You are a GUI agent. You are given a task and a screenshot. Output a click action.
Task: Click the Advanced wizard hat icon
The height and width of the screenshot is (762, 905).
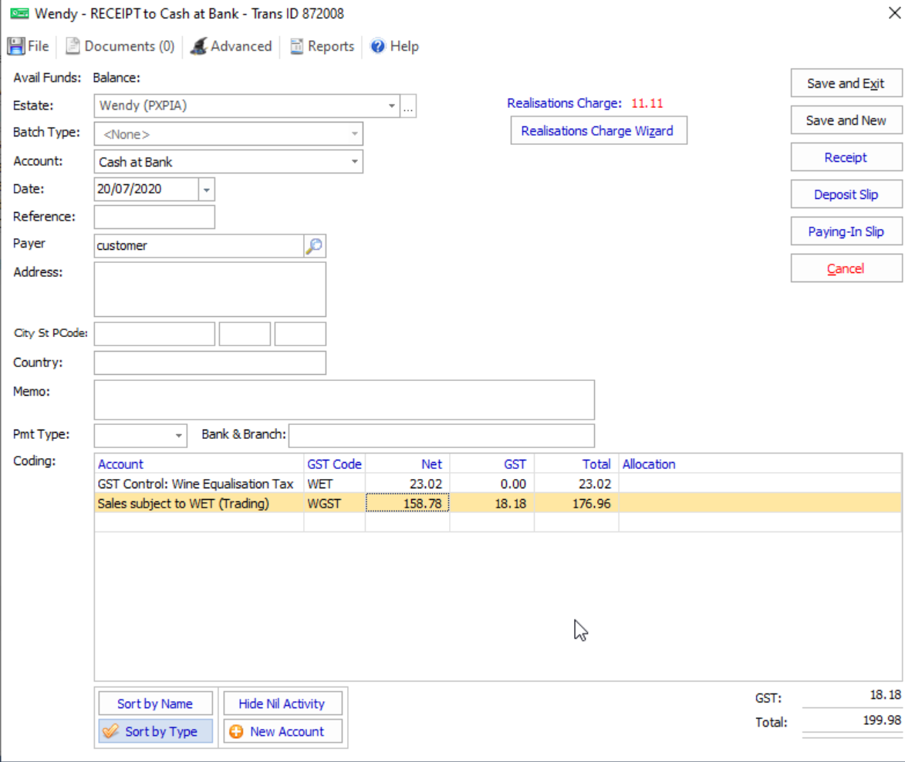point(198,46)
